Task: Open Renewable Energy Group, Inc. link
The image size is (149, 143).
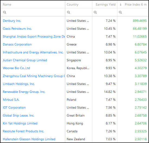Action: tap(24, 92)
